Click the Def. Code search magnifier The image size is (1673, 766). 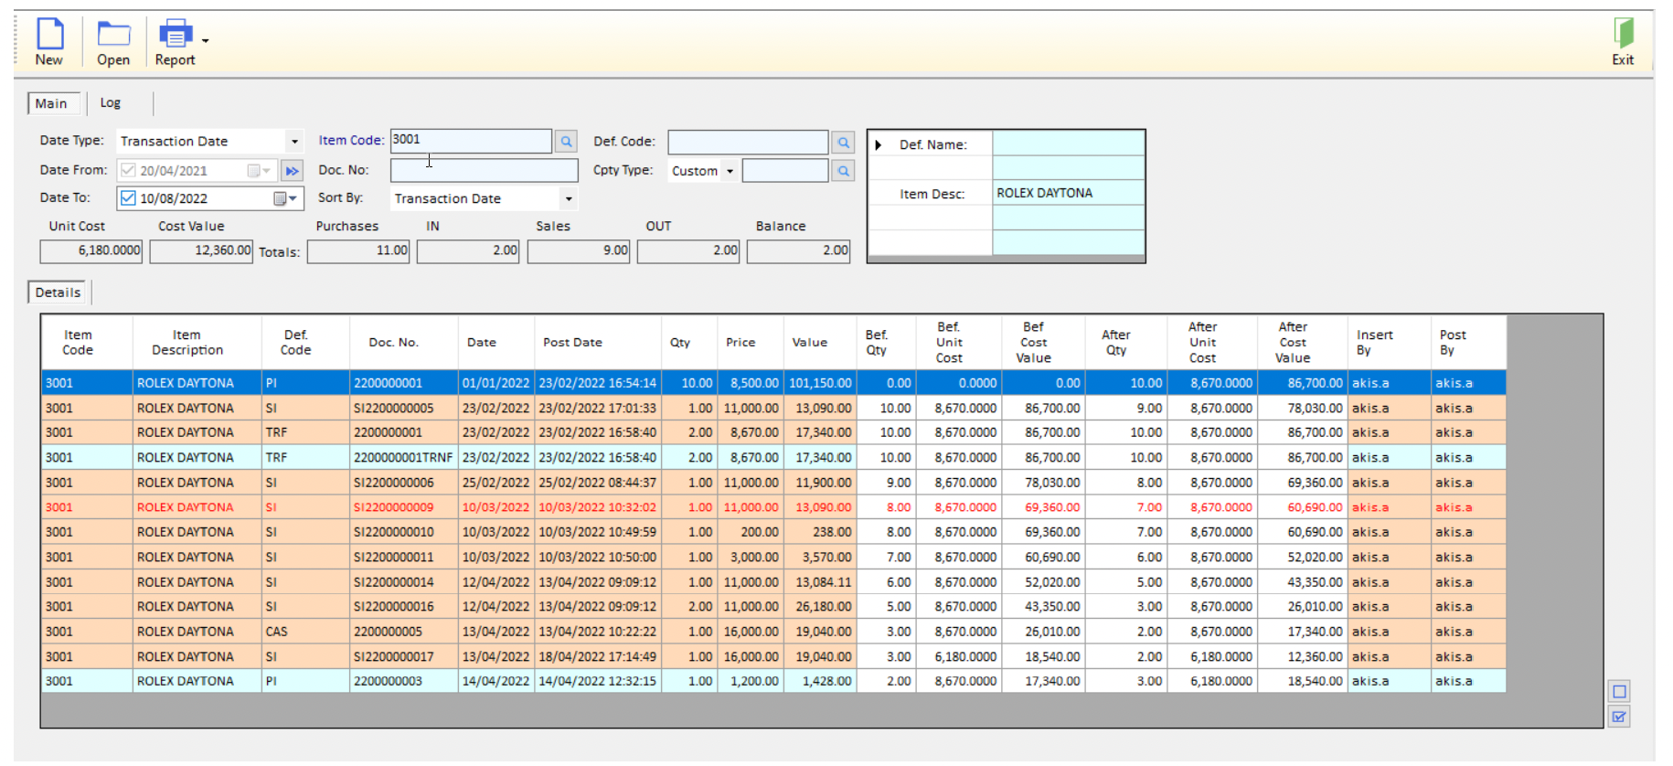click(843, 143)
